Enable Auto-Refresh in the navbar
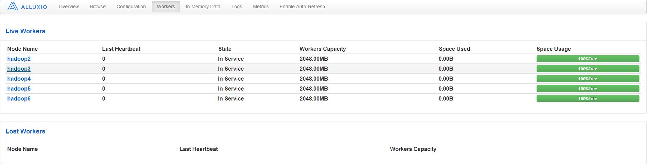This screenshot has height=164, width=647. coord(302,7)
